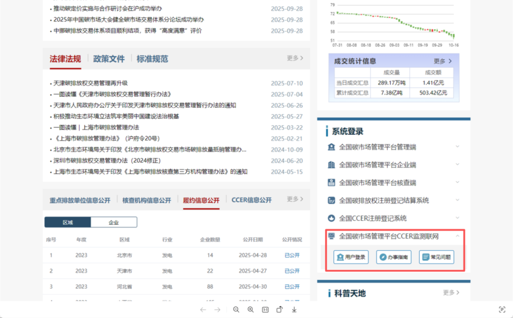This screenshot has height=318, width=513.
Task: Click the zoom out magnifier icon
Action: pyautogui.click(x=236, y=309)
